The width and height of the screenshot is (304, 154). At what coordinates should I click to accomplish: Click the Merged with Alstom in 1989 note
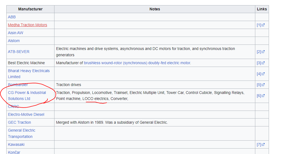click(x=112, y=123)
